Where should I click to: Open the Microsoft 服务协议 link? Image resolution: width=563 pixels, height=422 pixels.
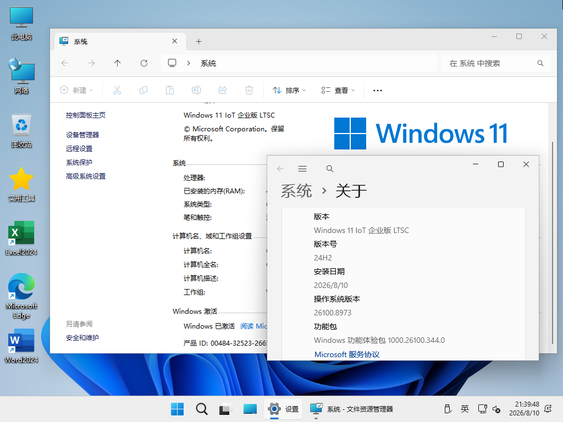(x=347, y=354)
